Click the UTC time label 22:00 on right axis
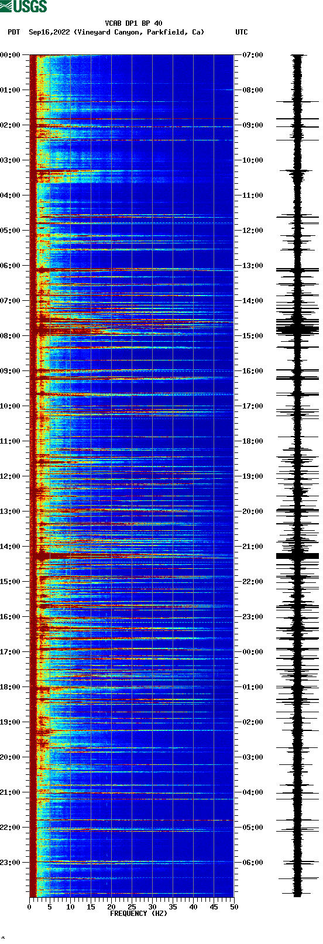 click(x=253, y=582)
